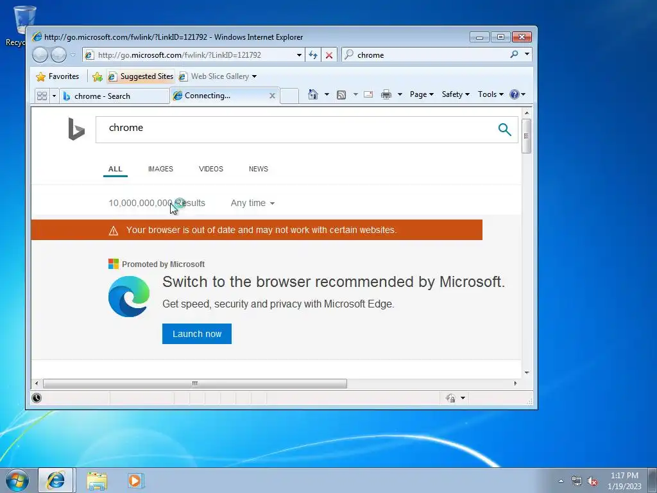Click the Internet Explorer taskbar icon
The width and height of the screenshot is (657, 493).
56,480
